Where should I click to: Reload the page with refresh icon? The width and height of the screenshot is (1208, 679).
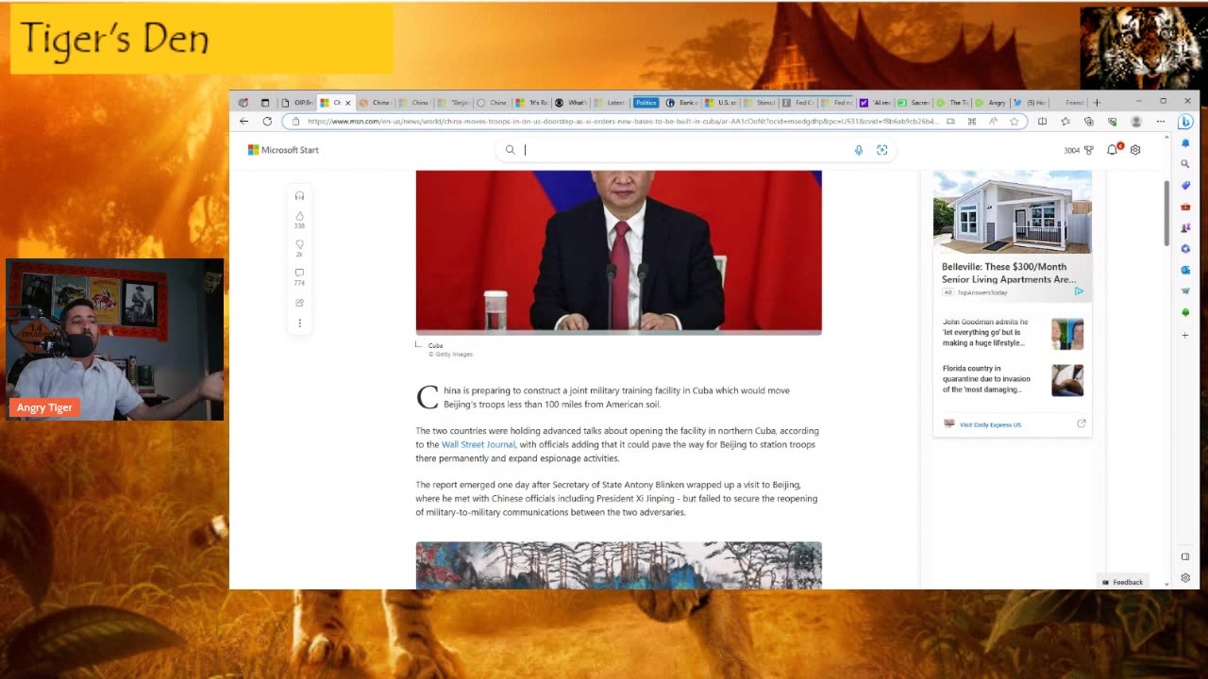(267, 122)
